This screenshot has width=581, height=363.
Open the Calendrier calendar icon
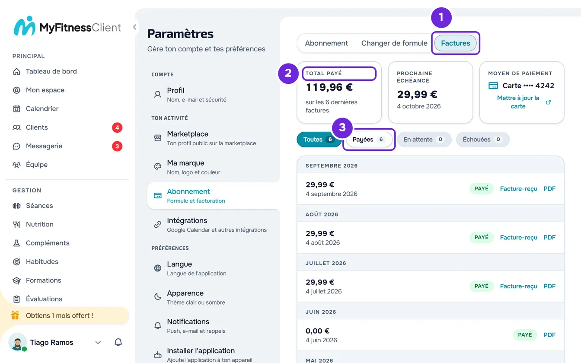tap(16, 108)
